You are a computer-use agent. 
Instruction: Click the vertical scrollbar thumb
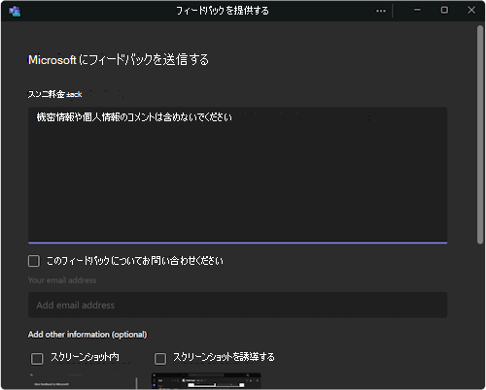pos(480,135)
